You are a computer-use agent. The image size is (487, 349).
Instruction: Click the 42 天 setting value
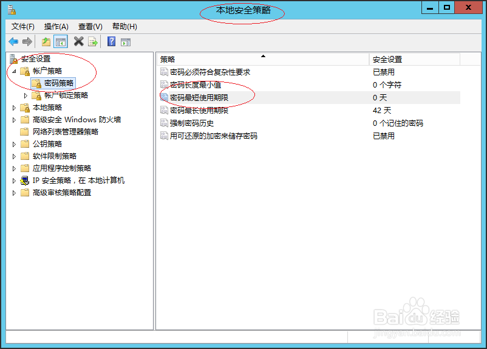point(382,111)
